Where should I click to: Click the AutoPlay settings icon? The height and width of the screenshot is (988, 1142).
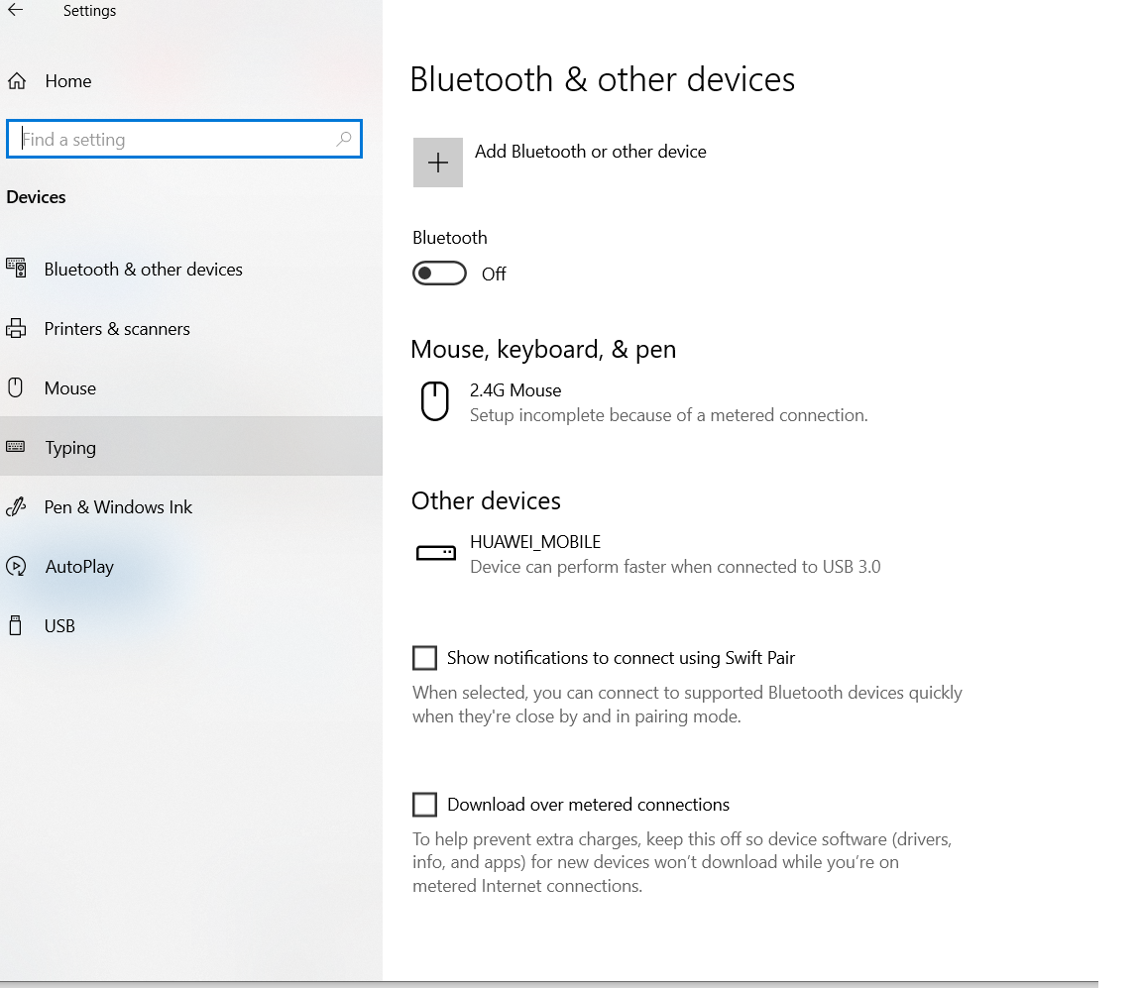click(x=17, y=566)
